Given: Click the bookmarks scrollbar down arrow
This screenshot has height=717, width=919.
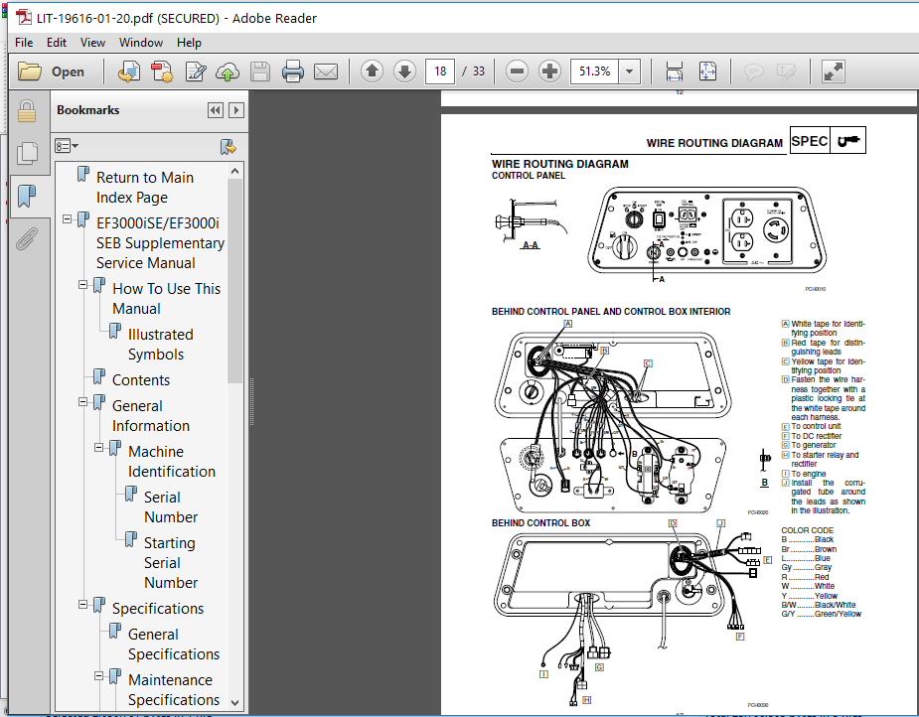Looking at the screenshot, I should pyautogui.click(x=235, y=703).
